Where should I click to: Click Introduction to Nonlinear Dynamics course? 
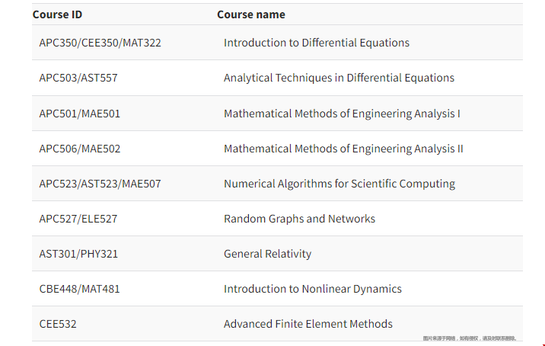(x=313, y=290)
